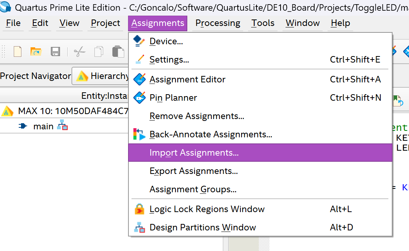
Task: Open the File menu
Action: [x=13, y=23]
